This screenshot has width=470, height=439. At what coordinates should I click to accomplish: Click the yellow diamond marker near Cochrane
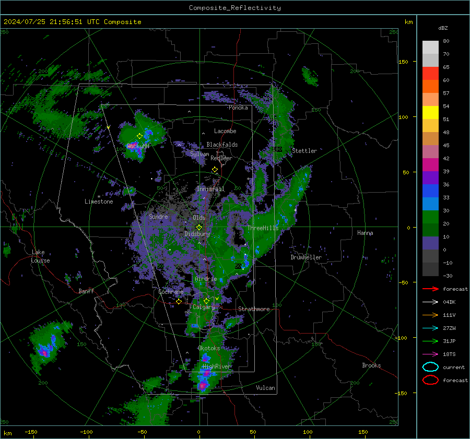(x=179, y=302)
